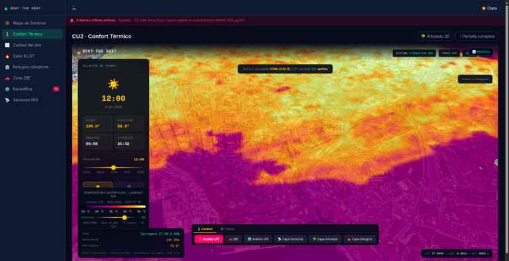Open the Histórico chart button
The width and height of the screenshot is (509, 261).
coord(481,52)
